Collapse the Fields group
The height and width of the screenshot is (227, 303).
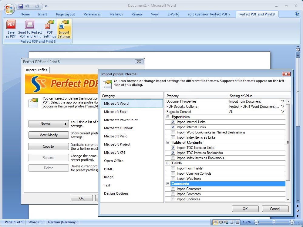point(168,163)
